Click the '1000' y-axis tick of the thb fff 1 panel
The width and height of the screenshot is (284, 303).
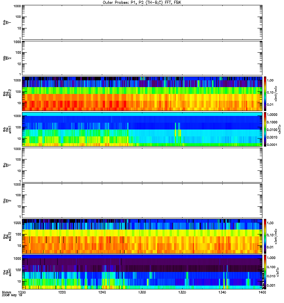(17, 6)
